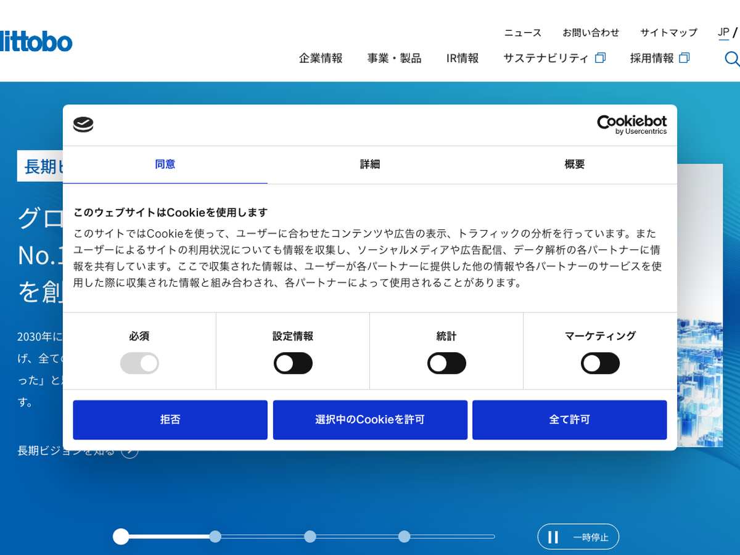Image resolution: width=740 pixels, height=555 pixels.
Task: Turn on the マーケティング cookie switch
Action: [x=600, y=363]
